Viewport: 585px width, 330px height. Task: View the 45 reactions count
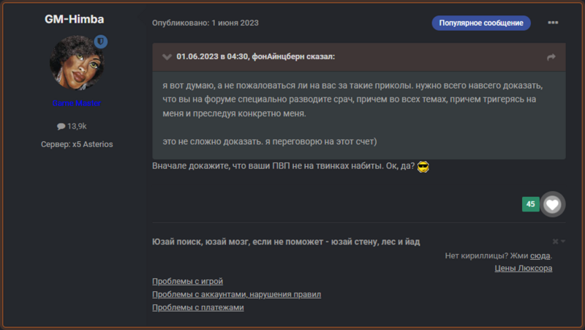(530, 205)
